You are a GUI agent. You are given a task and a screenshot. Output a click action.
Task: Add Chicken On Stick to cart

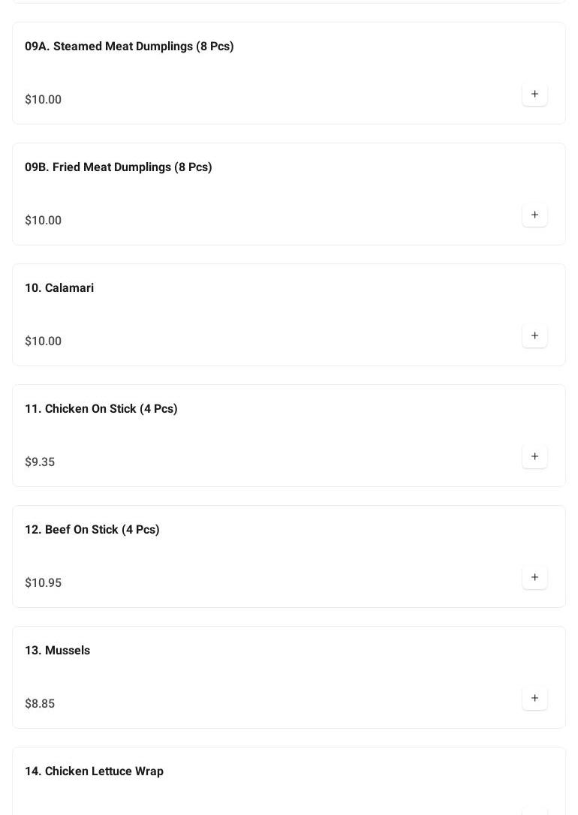coord(534,457)
